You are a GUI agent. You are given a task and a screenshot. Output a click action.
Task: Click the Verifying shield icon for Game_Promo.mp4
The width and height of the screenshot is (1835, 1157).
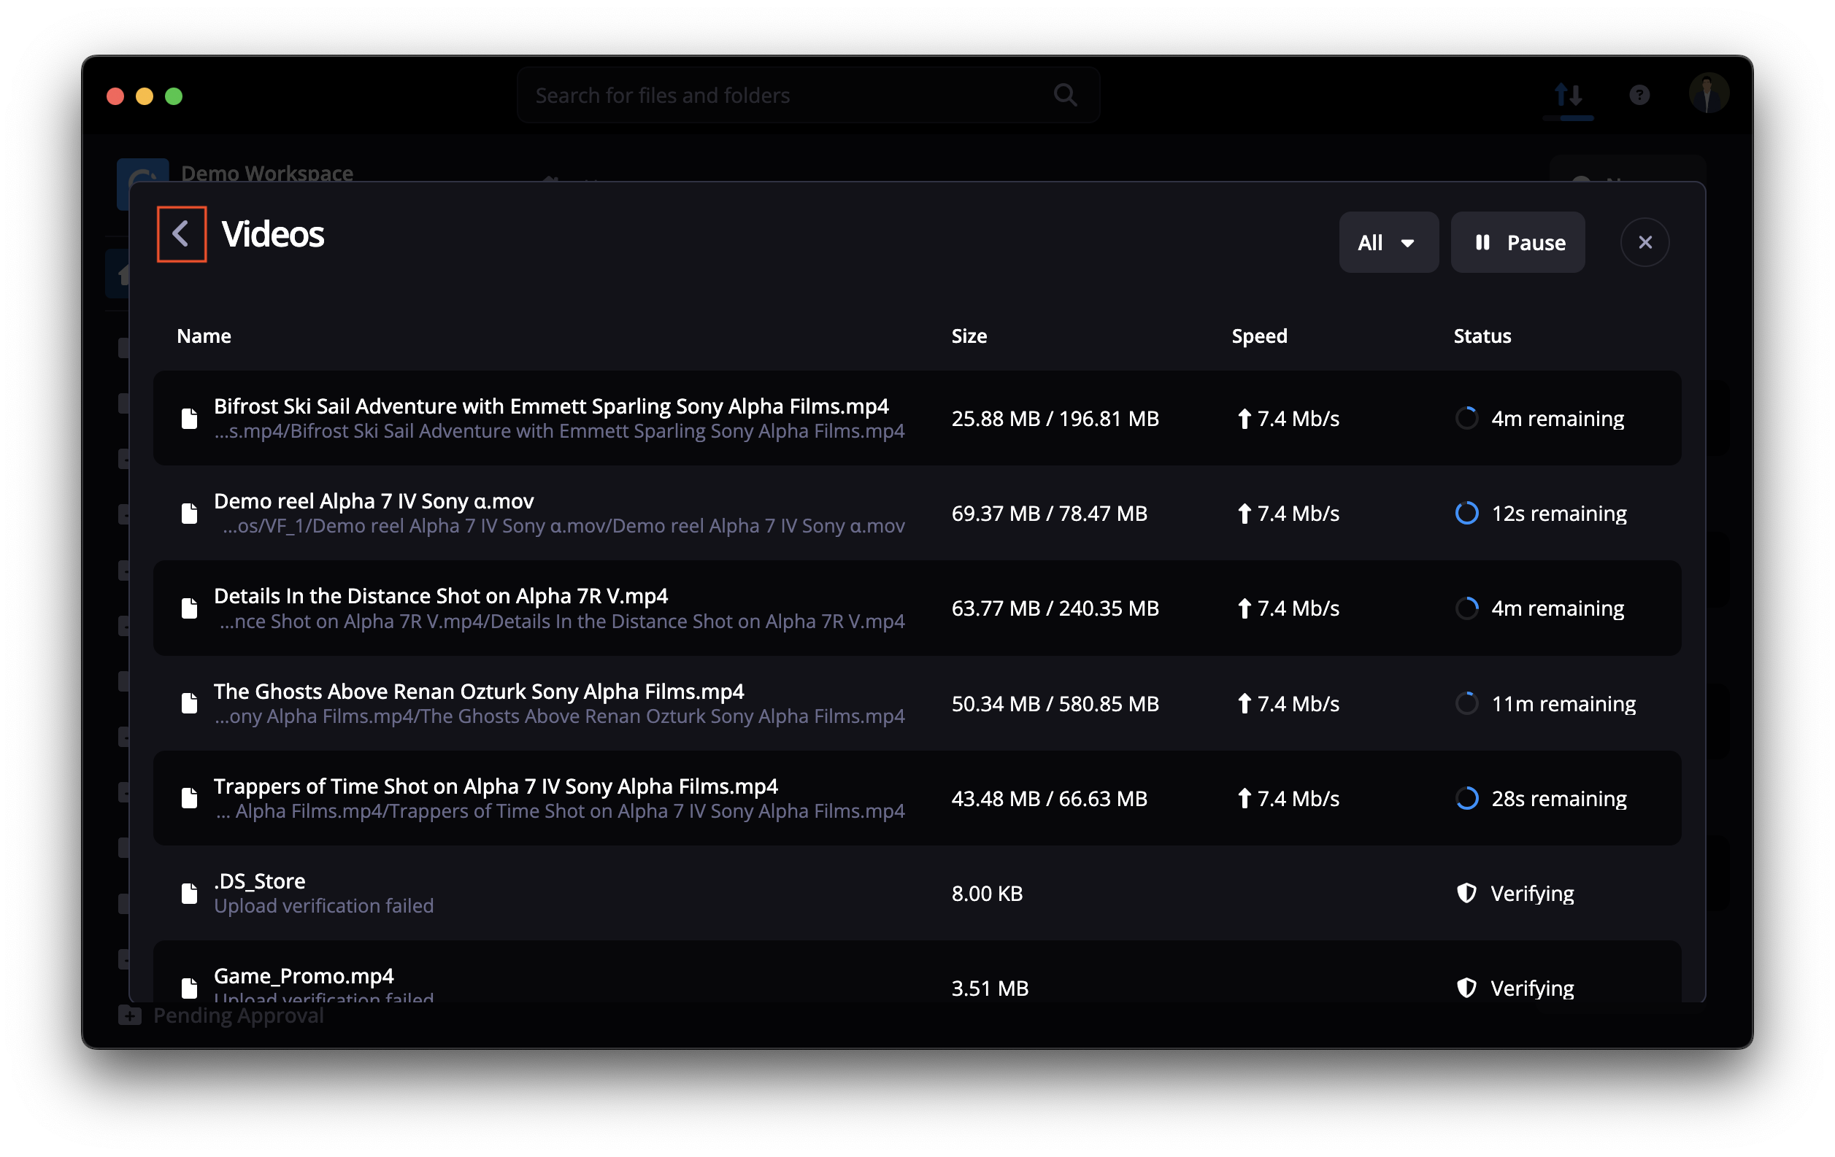[x=1466, y=988]
